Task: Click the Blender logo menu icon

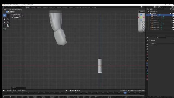Action: [x=4, y=7]
